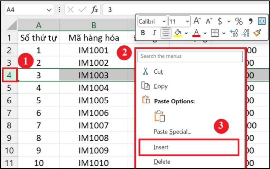Expand accounting format dropdown arrow
Image resolution: width=270 pixels, height=169 pixels.
point(229,22)
